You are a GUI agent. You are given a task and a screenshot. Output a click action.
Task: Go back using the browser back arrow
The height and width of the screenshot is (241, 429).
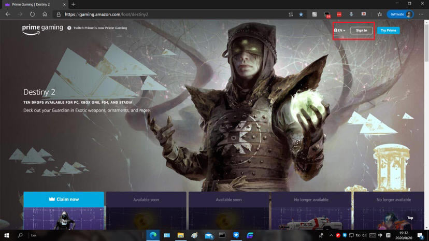tap(8, 14)
